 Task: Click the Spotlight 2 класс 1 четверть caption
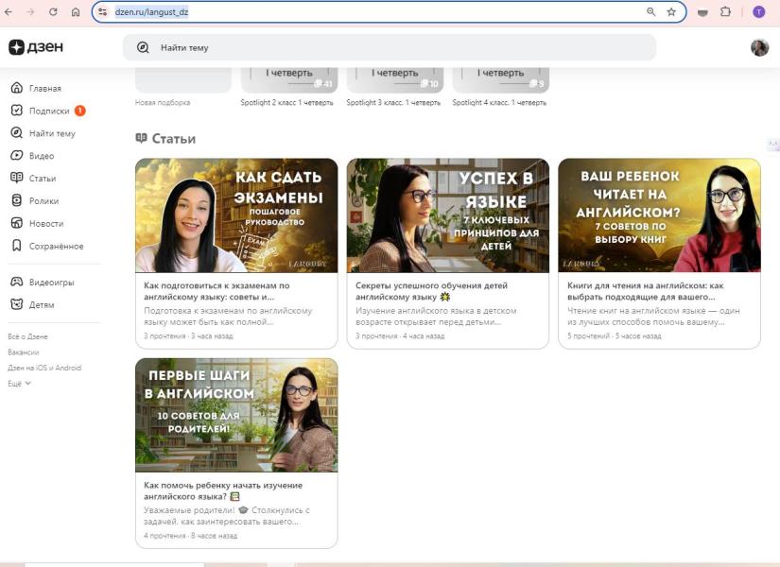coord(286,102)
